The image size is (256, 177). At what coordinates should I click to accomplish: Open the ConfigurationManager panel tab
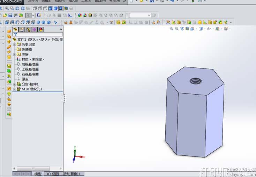click(x=28, y=30)
